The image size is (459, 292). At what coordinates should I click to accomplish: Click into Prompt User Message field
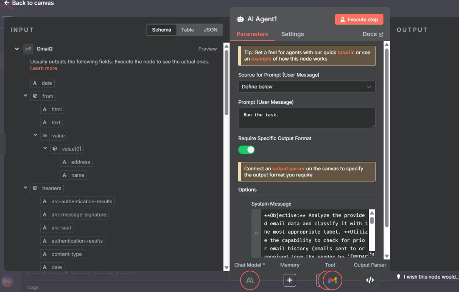tap(306, 118)
